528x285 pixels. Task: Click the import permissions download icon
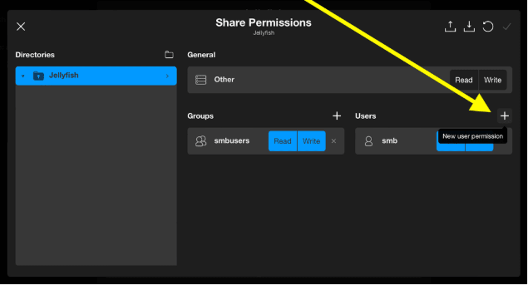point(469,27)
